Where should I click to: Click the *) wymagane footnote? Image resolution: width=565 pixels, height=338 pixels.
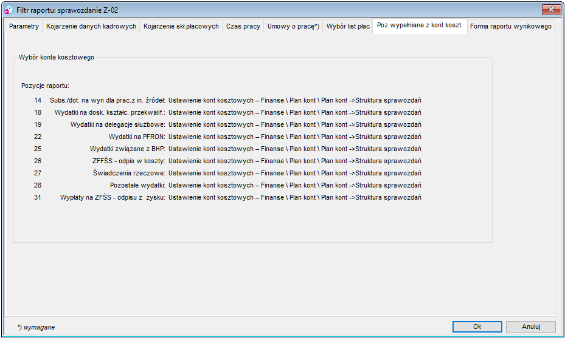(36, 327)
